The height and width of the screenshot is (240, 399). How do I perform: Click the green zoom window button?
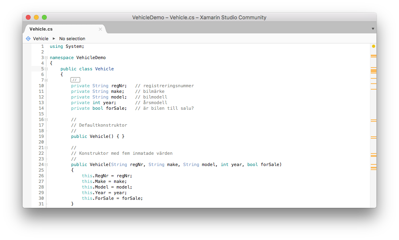pos(44,17)
